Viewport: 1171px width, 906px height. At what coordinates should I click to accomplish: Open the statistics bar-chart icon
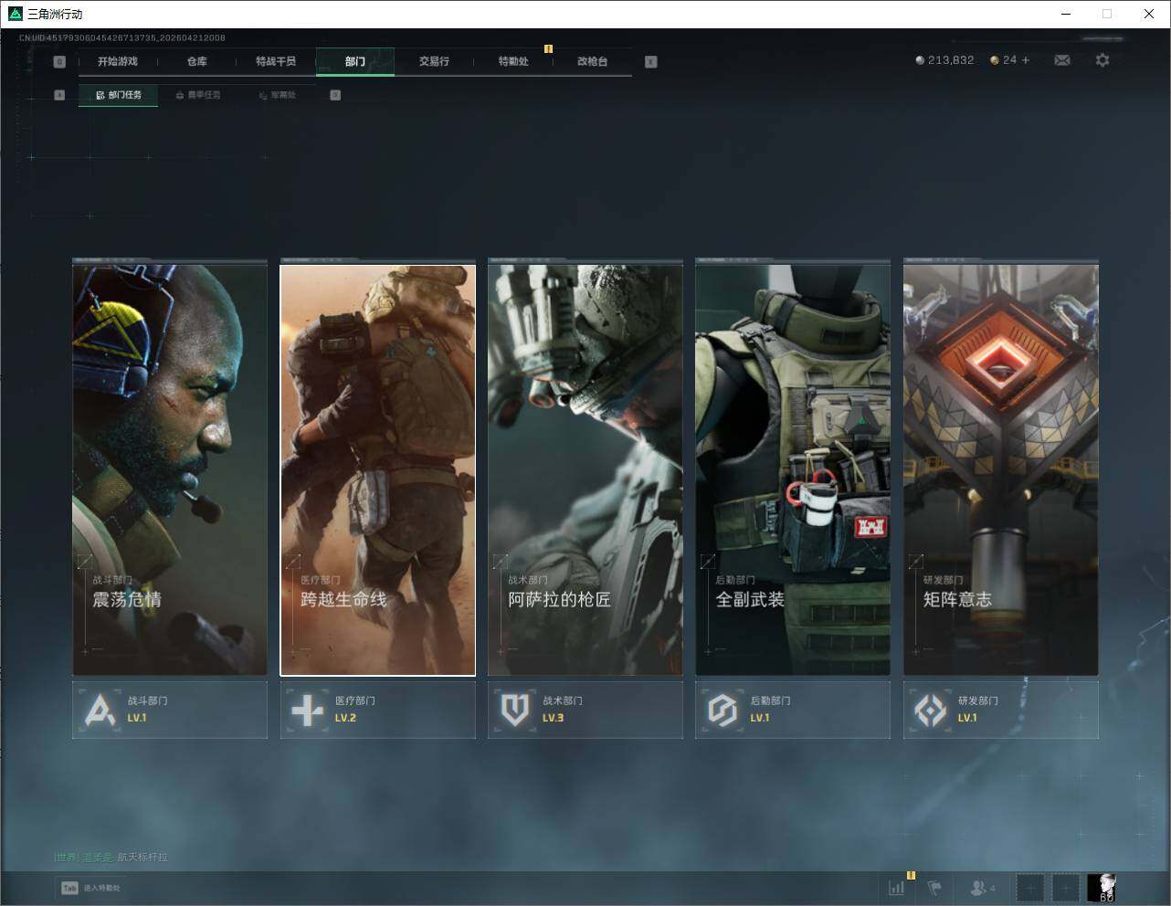click(x=897, y=887)
